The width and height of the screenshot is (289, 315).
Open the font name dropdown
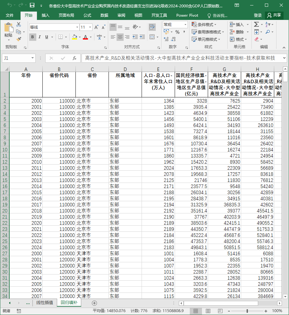point(77,27)
